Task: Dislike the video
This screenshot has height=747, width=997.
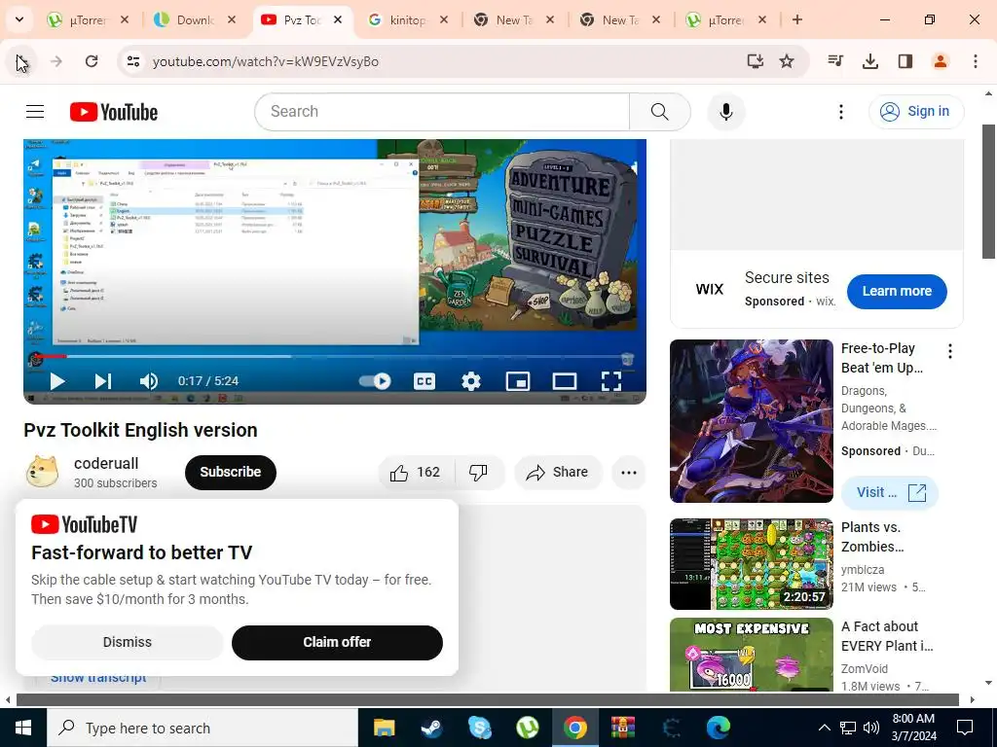Action: coord(479,473)
